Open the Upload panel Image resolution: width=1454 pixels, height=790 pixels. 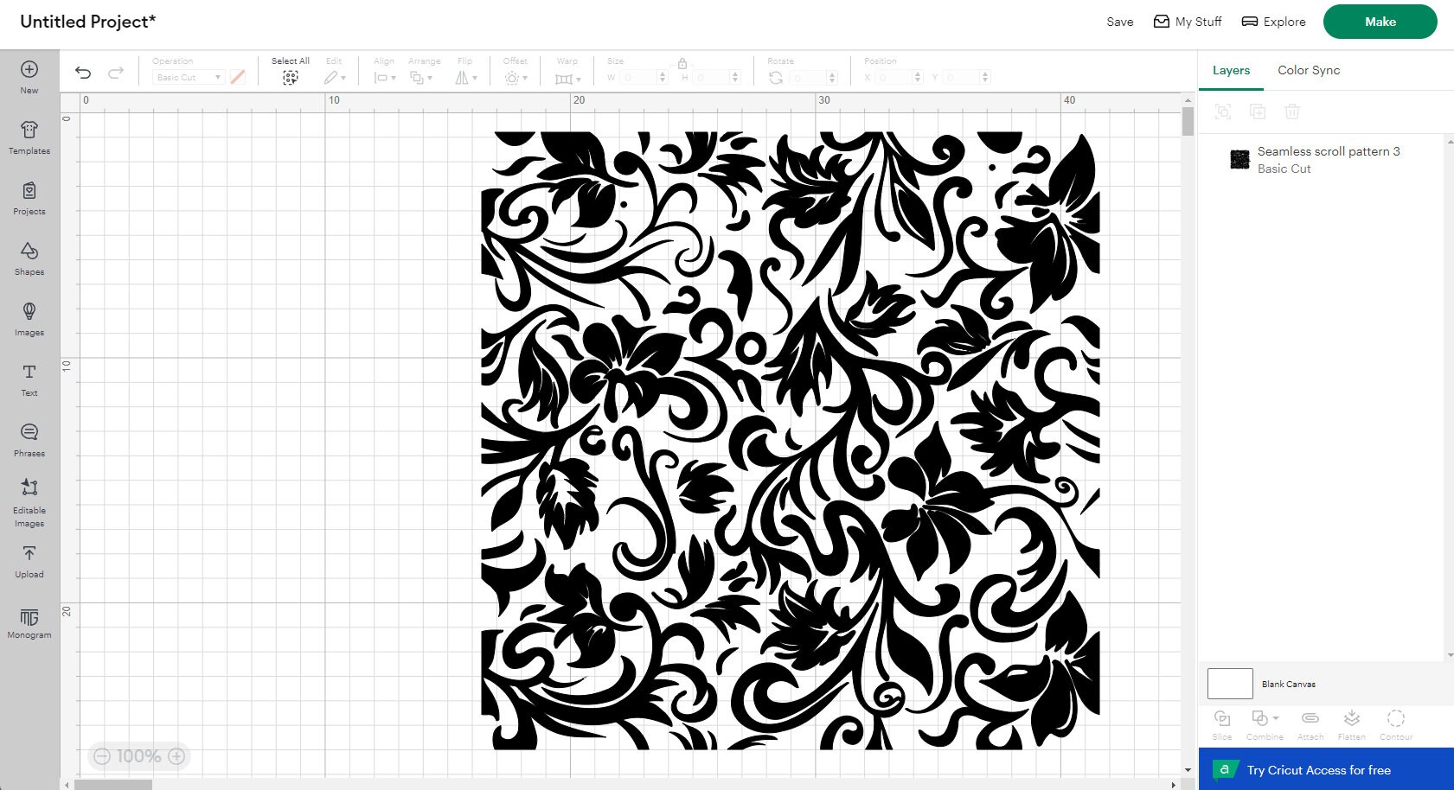coord(29,559)
